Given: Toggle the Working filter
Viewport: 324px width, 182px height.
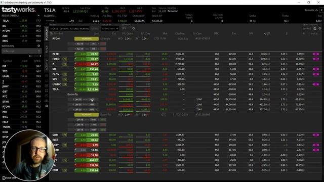Looking at the screenshot, I should [x=85, y=29].
